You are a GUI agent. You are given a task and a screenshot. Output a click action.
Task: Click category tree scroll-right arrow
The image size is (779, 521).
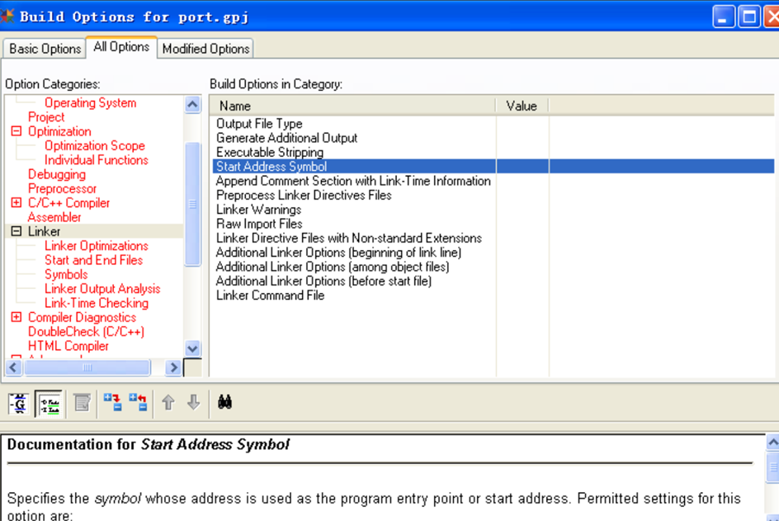pyautogui.click(x=173, y=367)
